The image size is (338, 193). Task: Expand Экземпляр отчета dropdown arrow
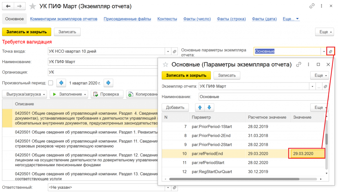(312, 86)
